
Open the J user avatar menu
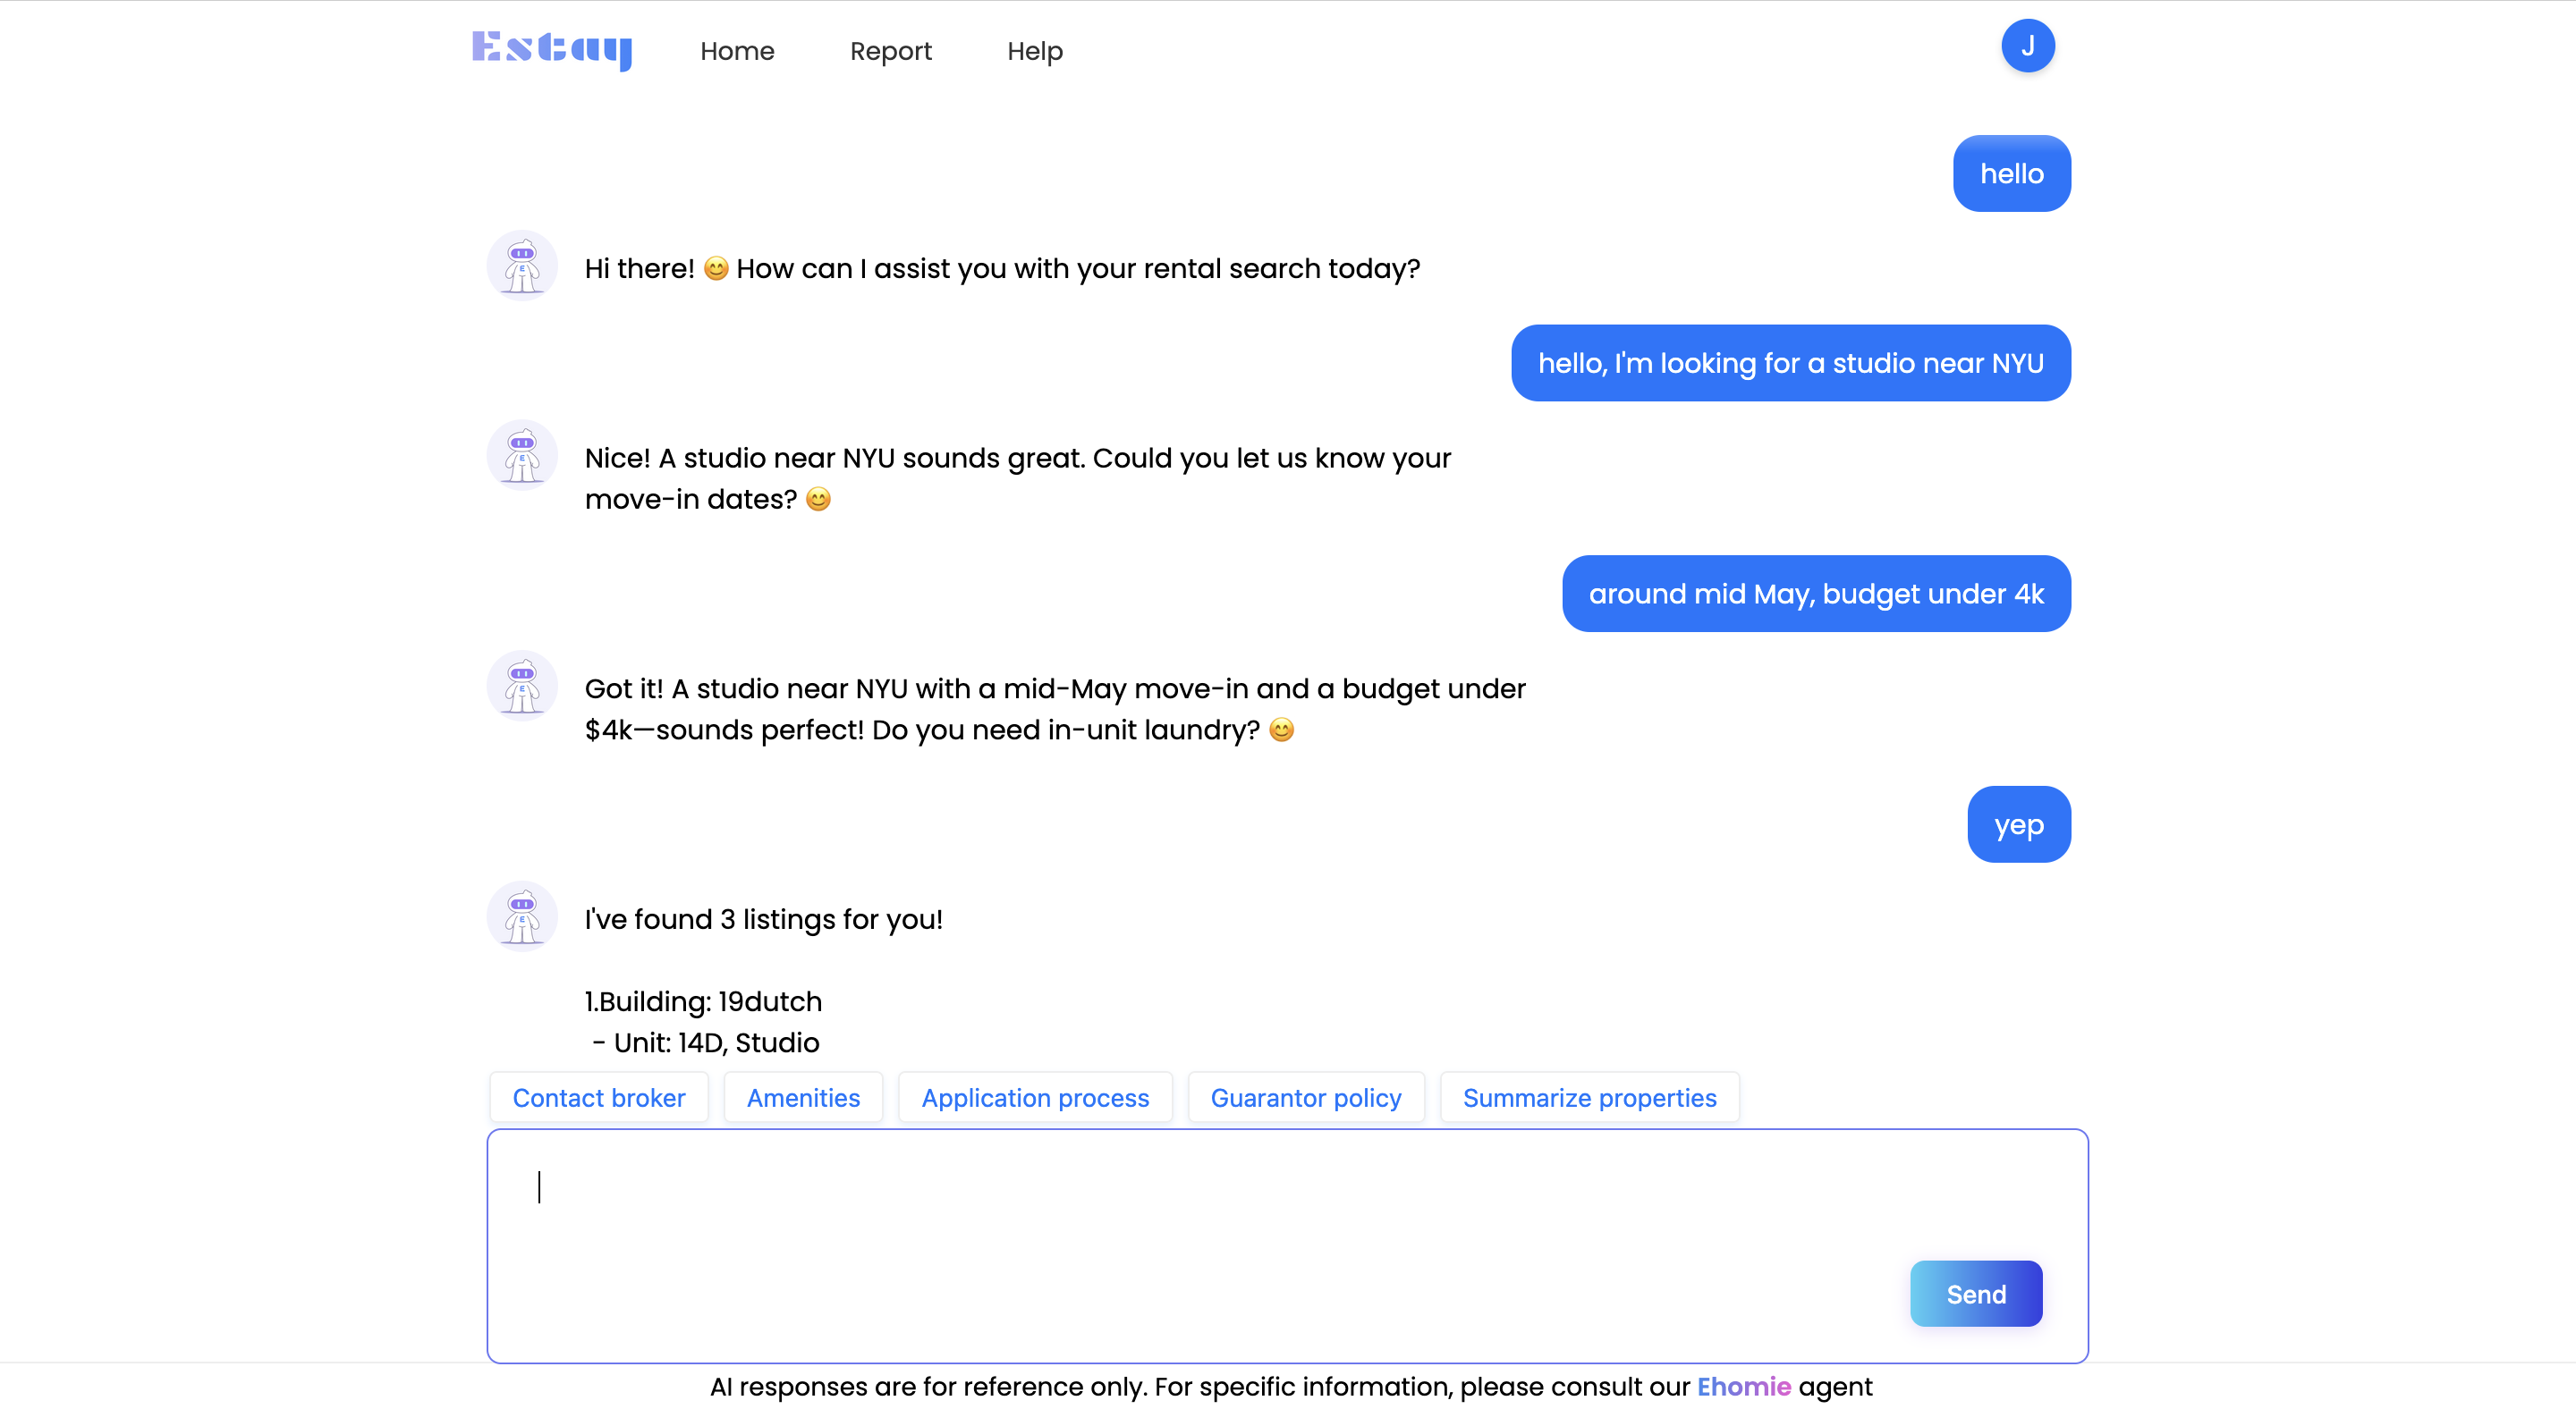(x=2027, y=46)
